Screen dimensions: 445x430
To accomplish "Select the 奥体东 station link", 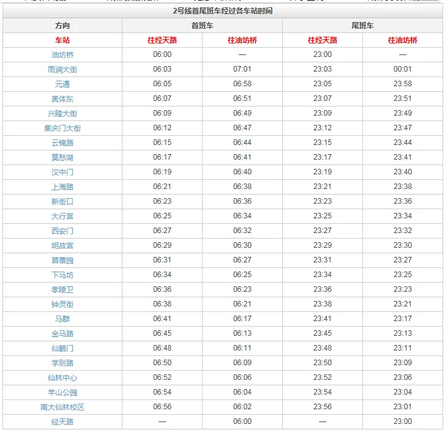I will click(x=62, y=98).
